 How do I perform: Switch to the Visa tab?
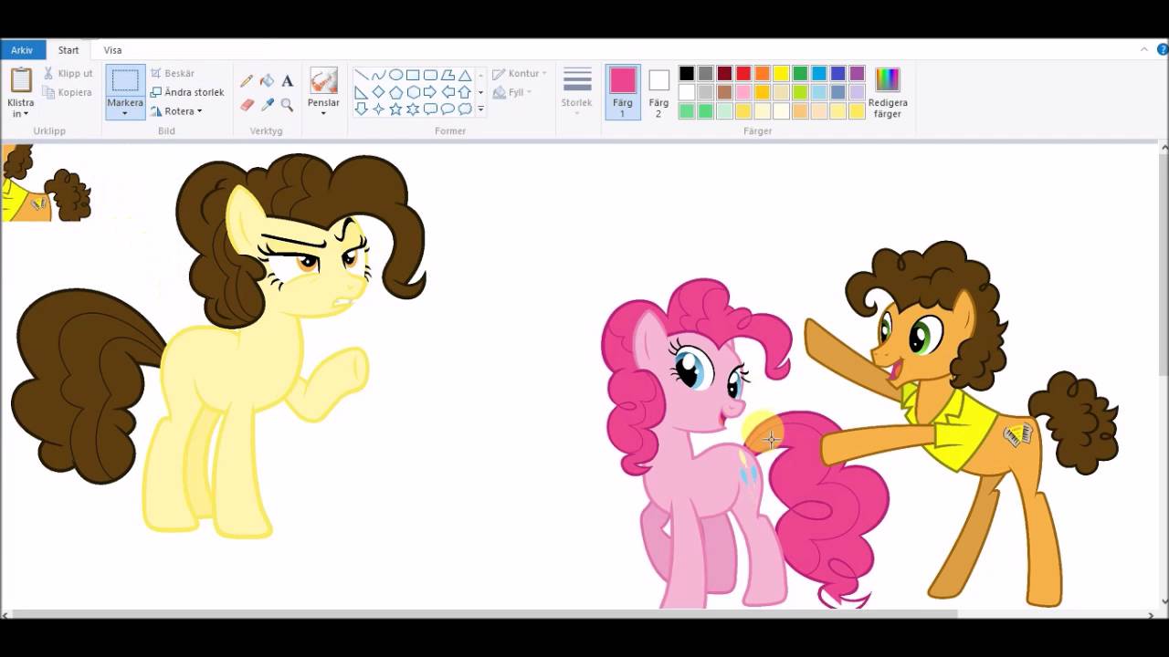pyautogui.click(x=112, y=50)
